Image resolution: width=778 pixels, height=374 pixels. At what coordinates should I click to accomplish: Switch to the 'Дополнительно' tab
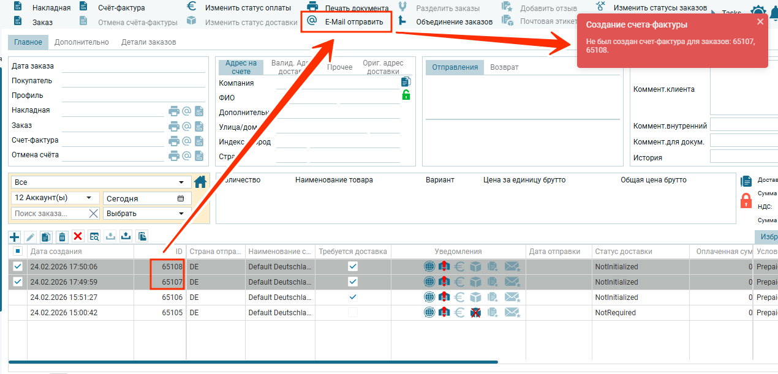point(81,42)
